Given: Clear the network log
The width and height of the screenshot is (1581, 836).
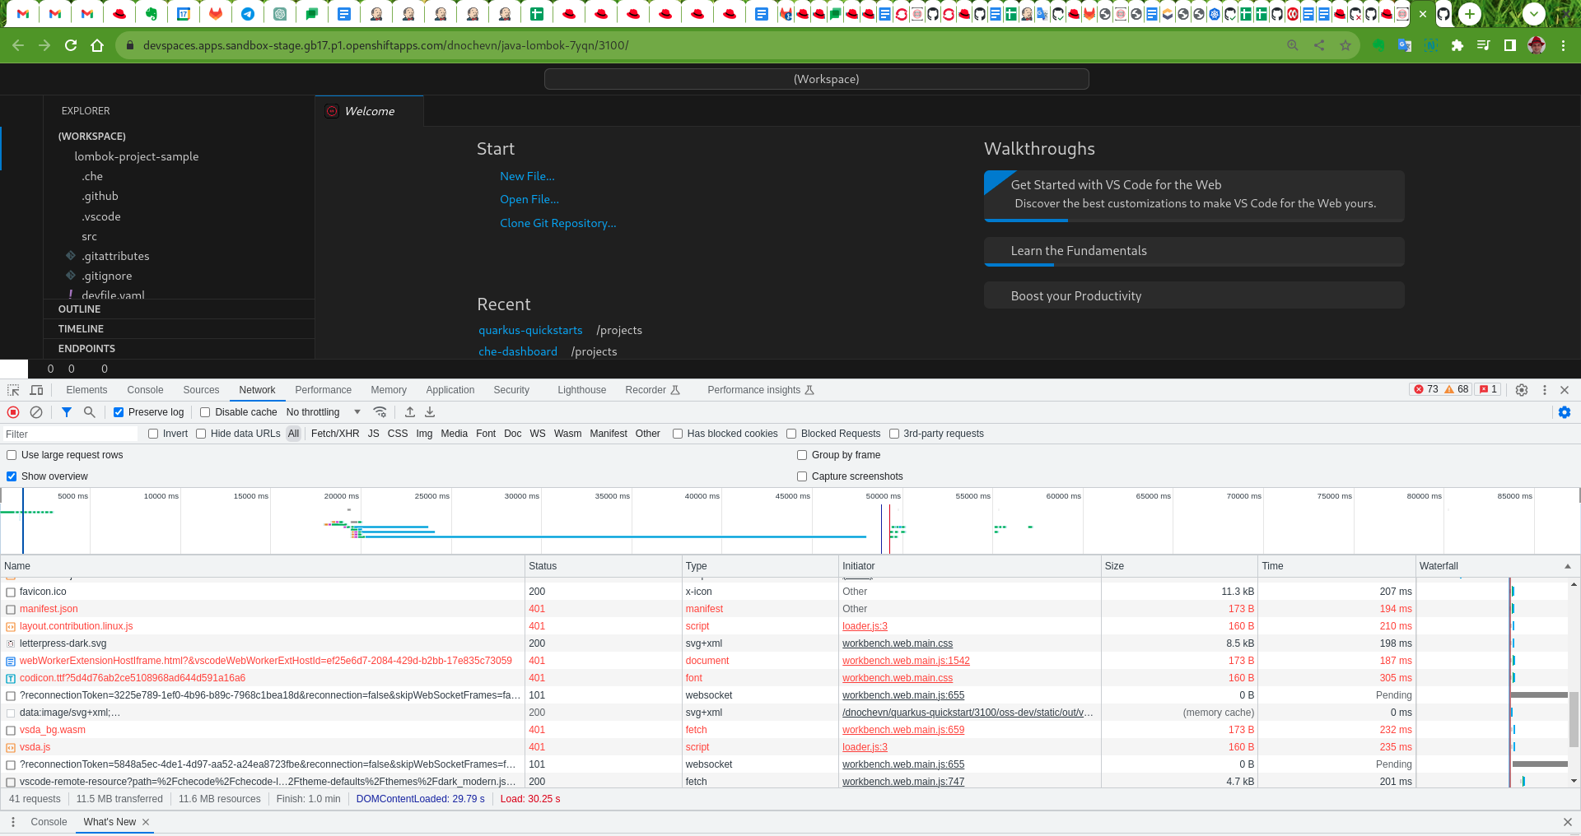Looking at the screenshot, I should point(36,412).
